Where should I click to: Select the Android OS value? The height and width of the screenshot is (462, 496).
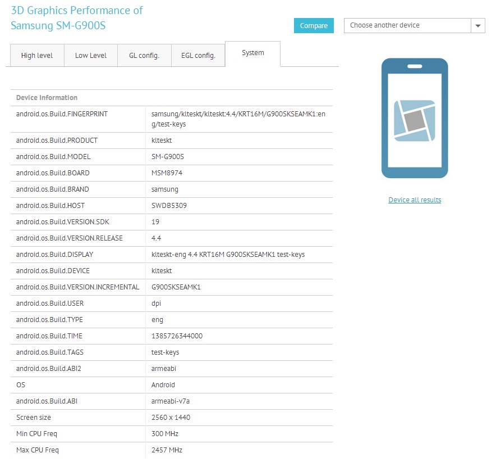click(163, 386)
